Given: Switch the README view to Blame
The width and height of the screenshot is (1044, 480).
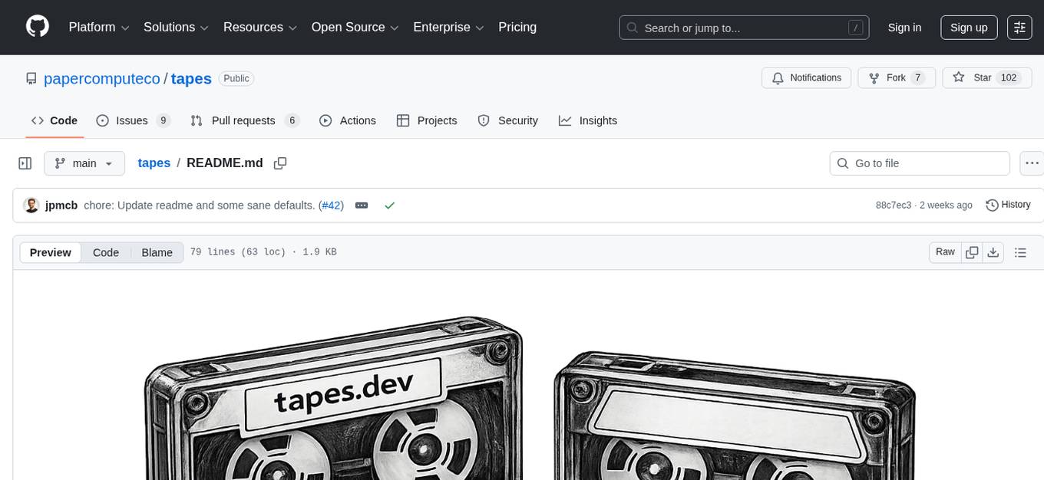Looking at the screenshot, I should click(157, 252).
